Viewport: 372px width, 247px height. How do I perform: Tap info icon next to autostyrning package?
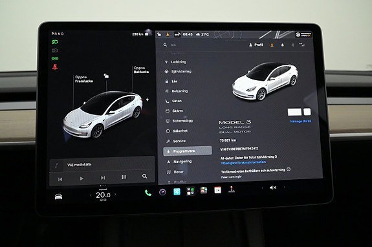click(289, 169)
